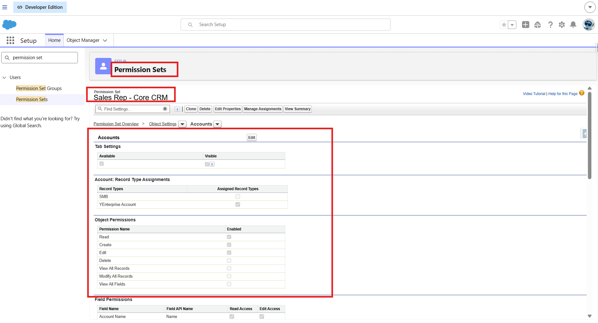Click the Delete button
This screenshot has height=323, width=598.
205,109
